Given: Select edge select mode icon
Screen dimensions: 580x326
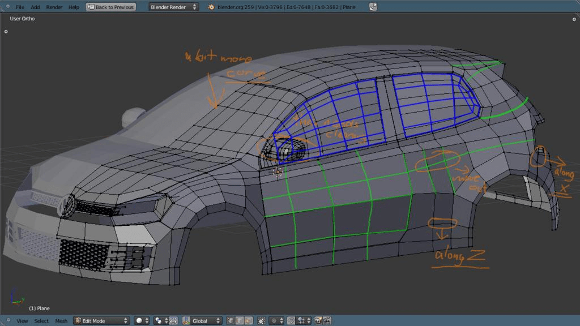Looking at the screenshot, I should coord(240,321).
